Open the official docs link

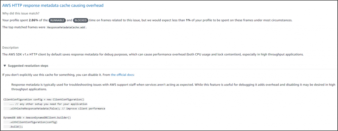[x=122, y=75]
